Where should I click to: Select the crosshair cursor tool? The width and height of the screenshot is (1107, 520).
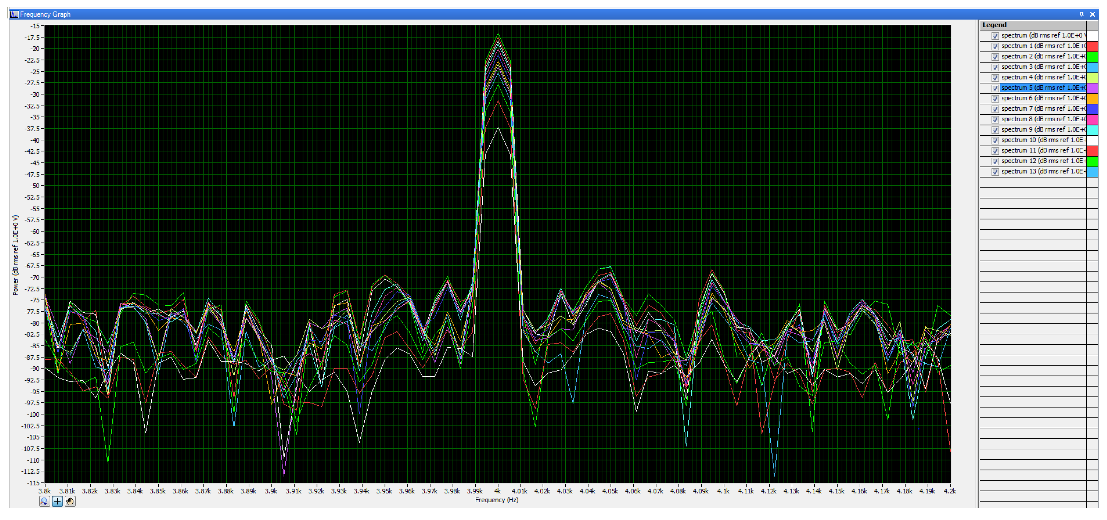tap(57, 501)
